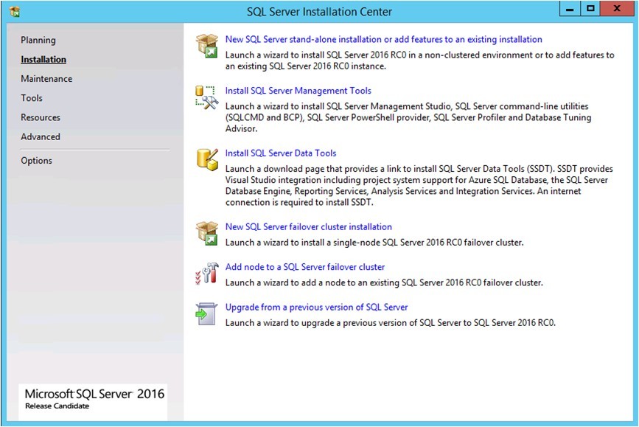Viewport: 639px width, 427px height.
Task: Click text 'connection is required to install SSDT.'
Action: pyautogui.click(x=299, y=203)
